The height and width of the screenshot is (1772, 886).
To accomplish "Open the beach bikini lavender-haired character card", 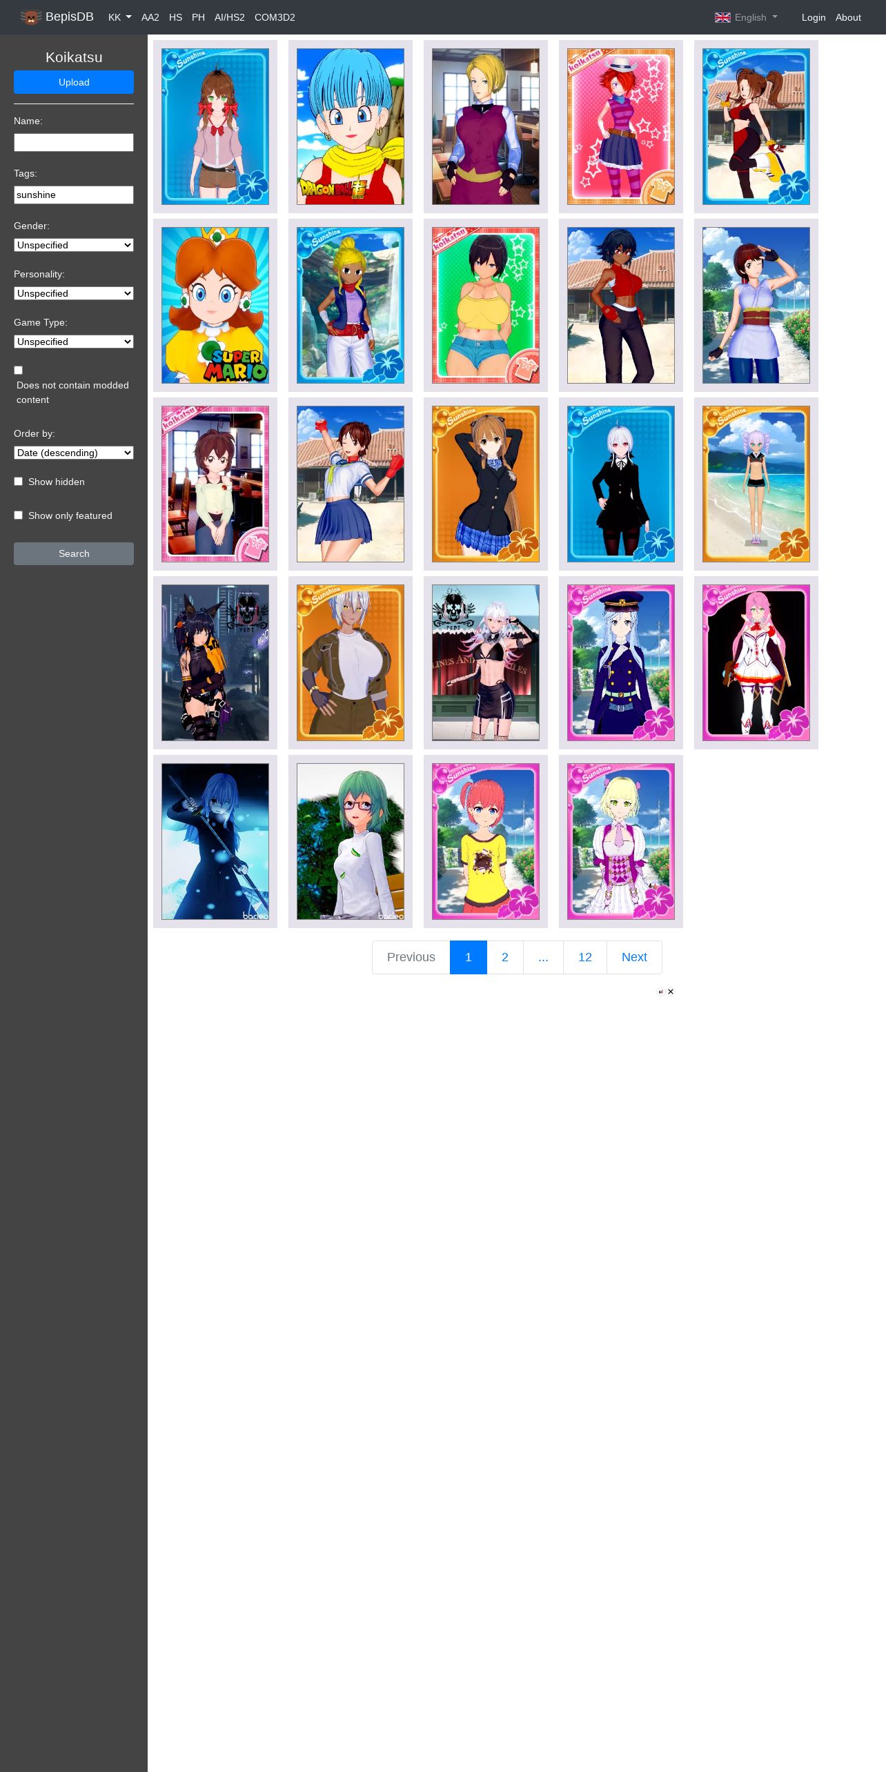I will click(756, 484).
